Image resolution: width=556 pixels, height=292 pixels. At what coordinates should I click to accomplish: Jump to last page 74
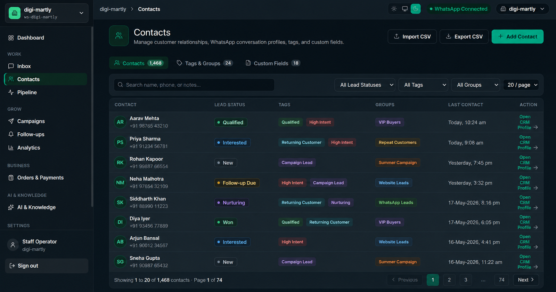(501, 280)
